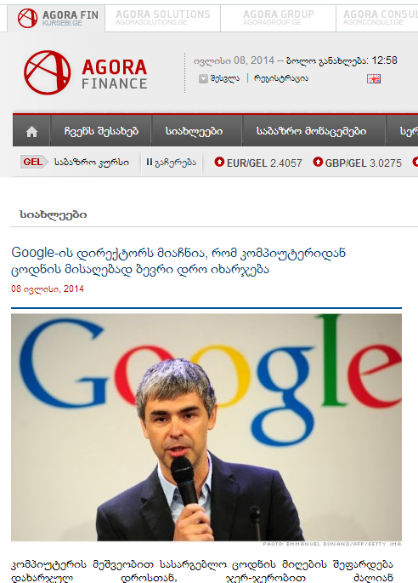418x583 pixels.
Task: Pause the currency ticker with გაჩერება
Action: click(x=171, y=163)
